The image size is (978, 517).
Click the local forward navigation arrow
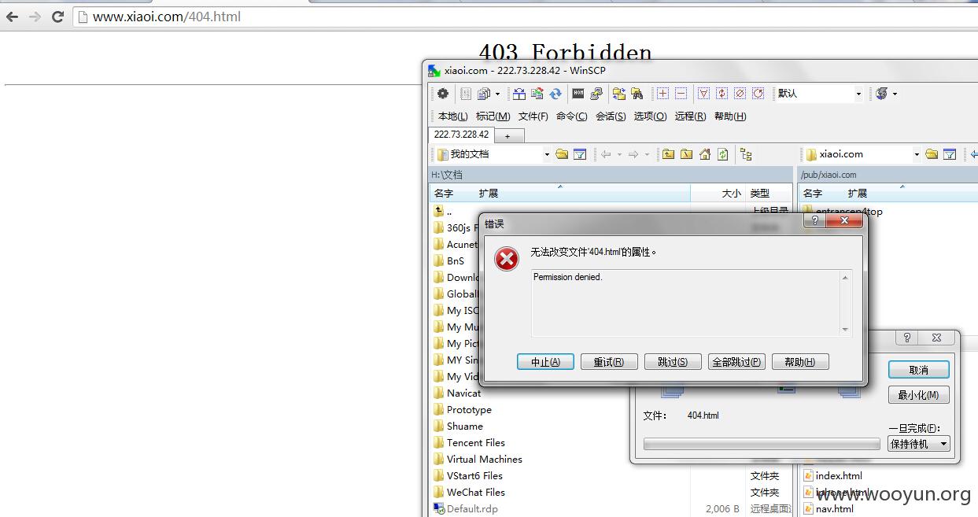click(633, 154)
